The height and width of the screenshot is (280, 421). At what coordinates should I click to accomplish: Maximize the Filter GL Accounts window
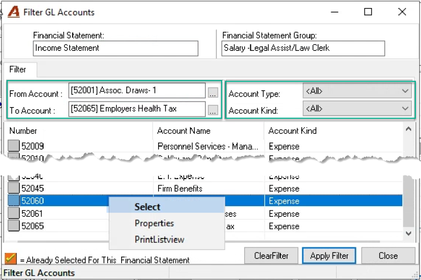(368, 12)
